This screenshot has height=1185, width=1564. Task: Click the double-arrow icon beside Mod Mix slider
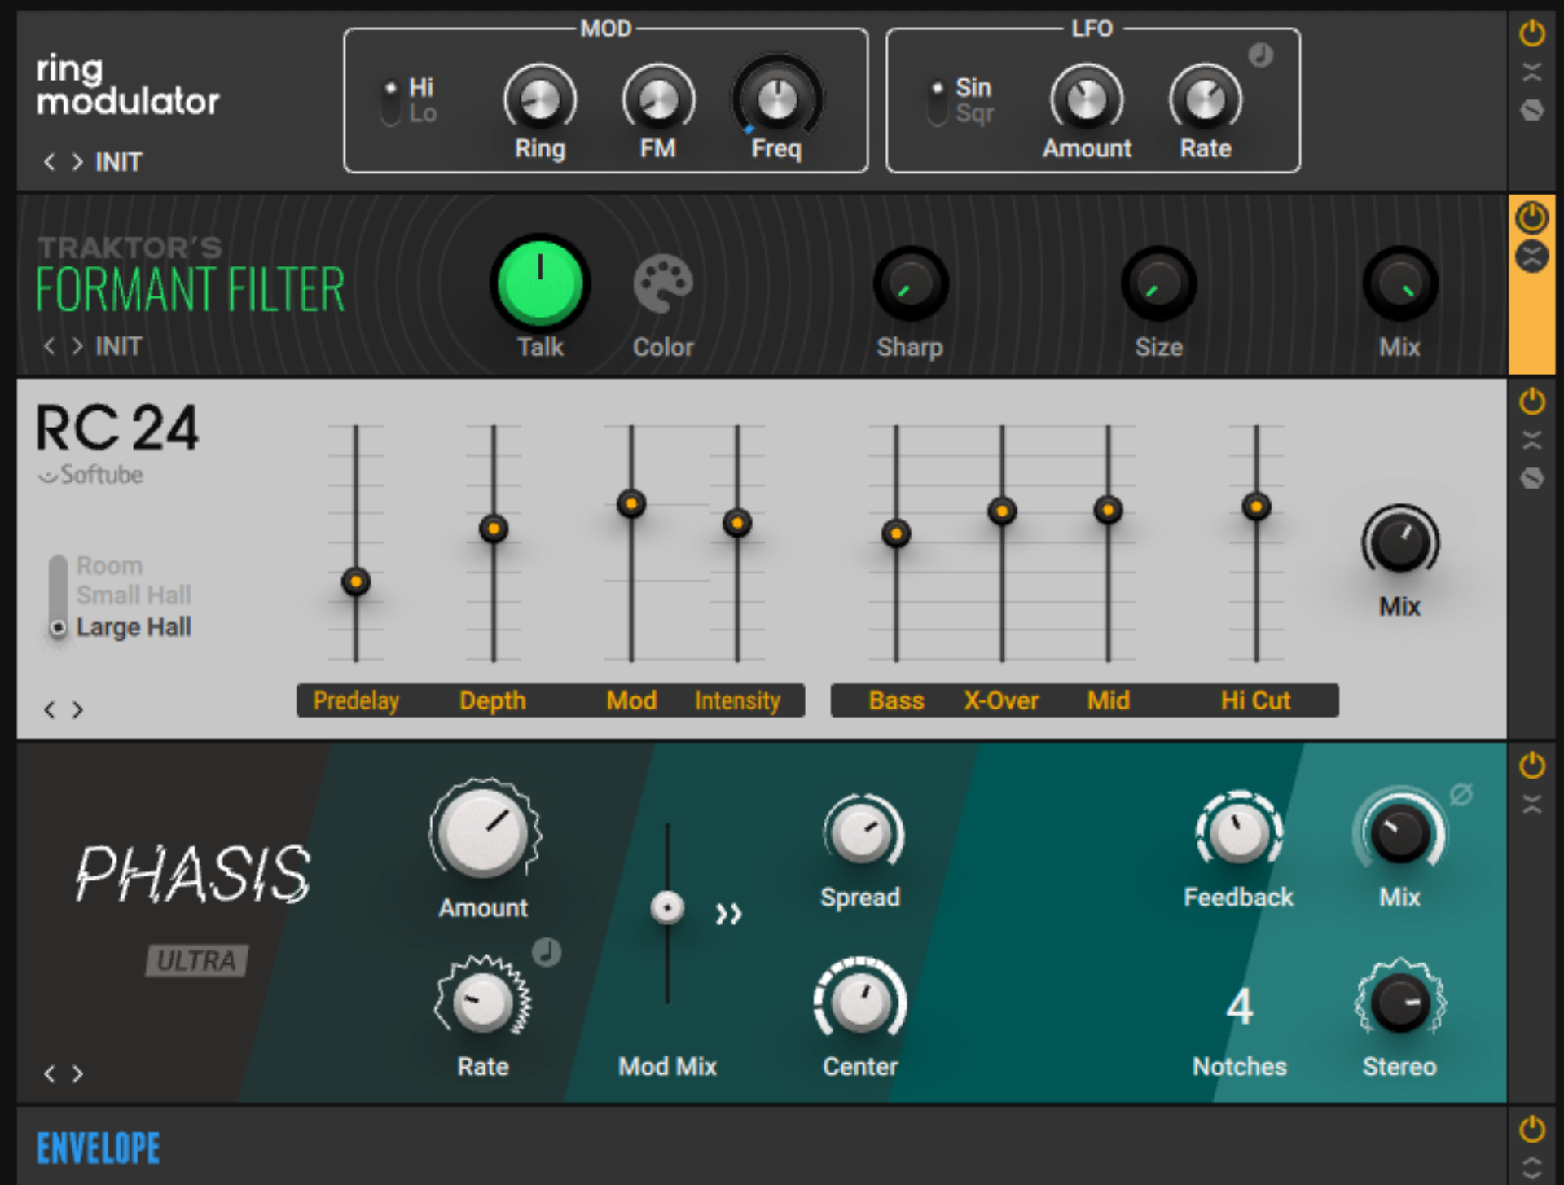pos(729,913)
